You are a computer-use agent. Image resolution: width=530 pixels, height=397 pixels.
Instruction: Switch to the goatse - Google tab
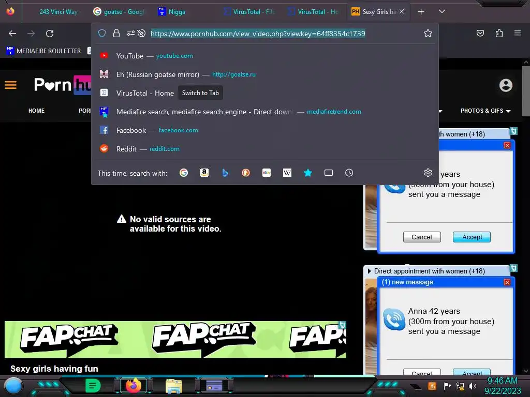119,12
